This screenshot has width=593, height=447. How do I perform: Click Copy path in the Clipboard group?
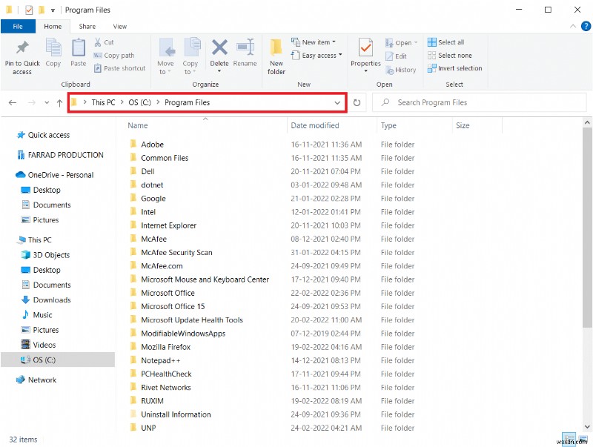click(115, 56)
